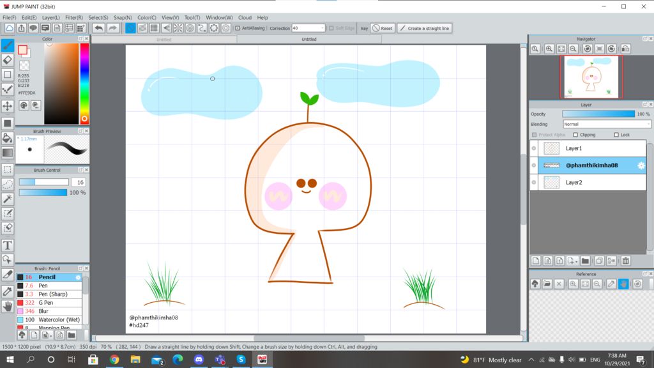Enable the radial snap guide

pyautogui.click(x=178, y=28)
